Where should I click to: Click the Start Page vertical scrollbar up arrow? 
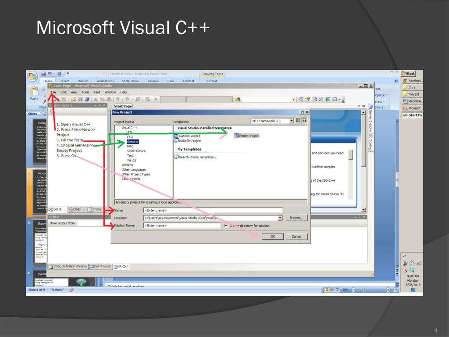coord(363,113)
